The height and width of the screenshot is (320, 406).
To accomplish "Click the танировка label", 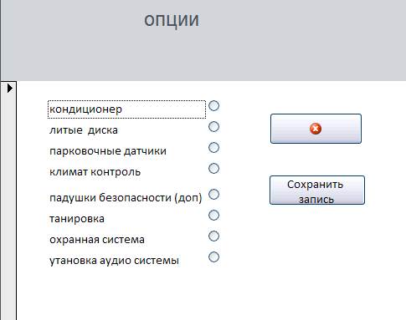I will (77, 219).
